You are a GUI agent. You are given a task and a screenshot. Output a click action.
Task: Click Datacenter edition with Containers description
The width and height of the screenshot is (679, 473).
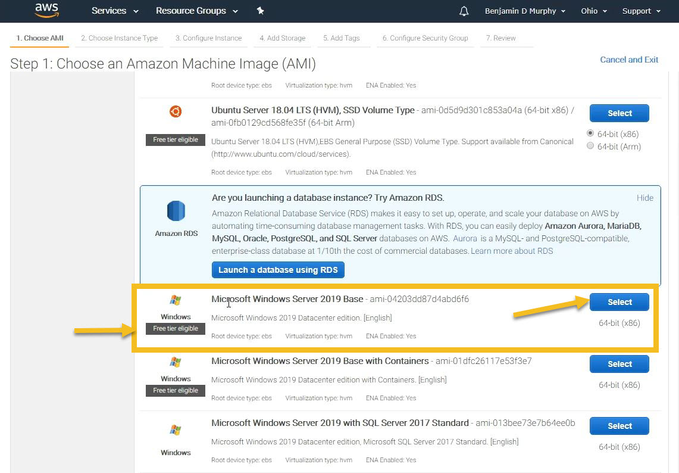(328, 380)
